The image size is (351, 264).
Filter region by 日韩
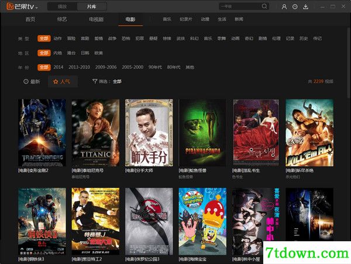(x=85, y=53)
